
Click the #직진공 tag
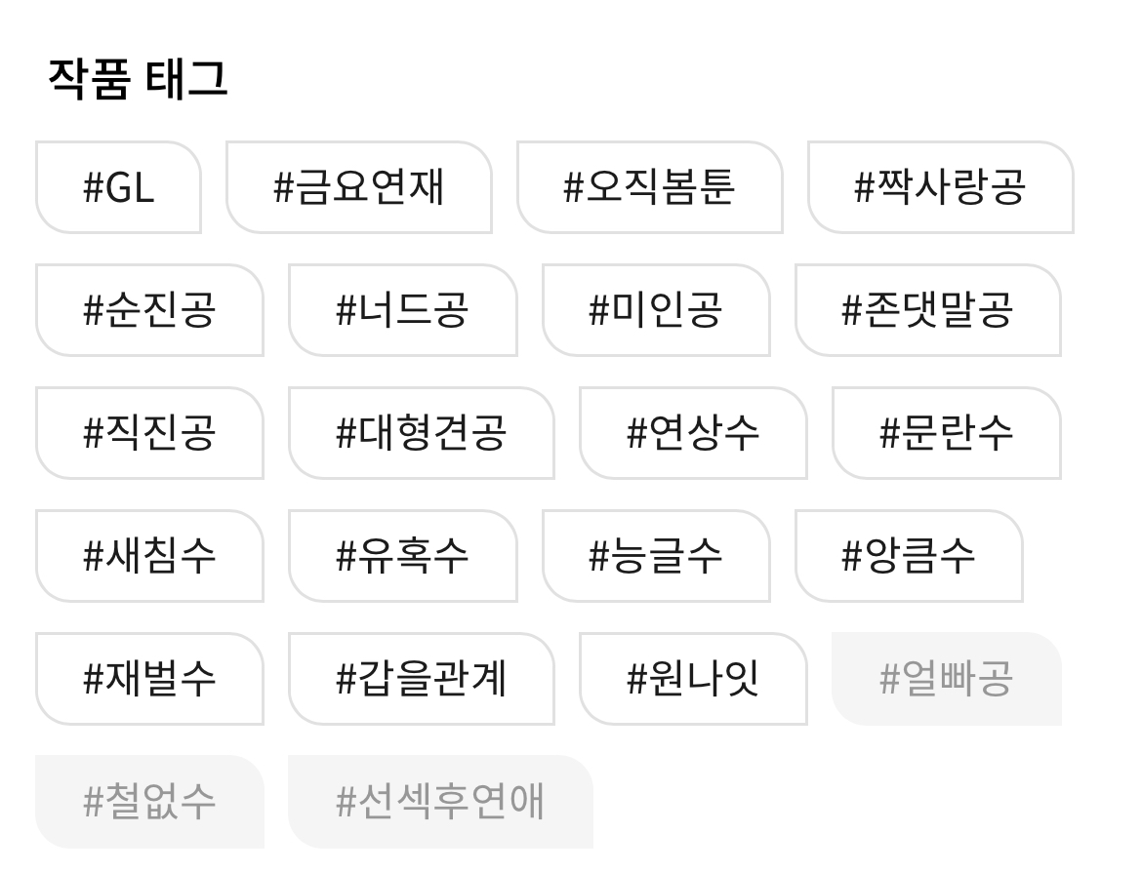[x=149, y=433]
